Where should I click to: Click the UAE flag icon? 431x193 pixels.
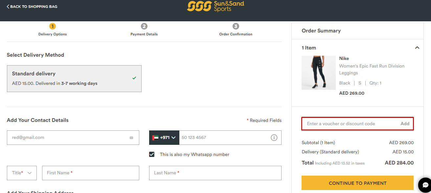[155, 138]
